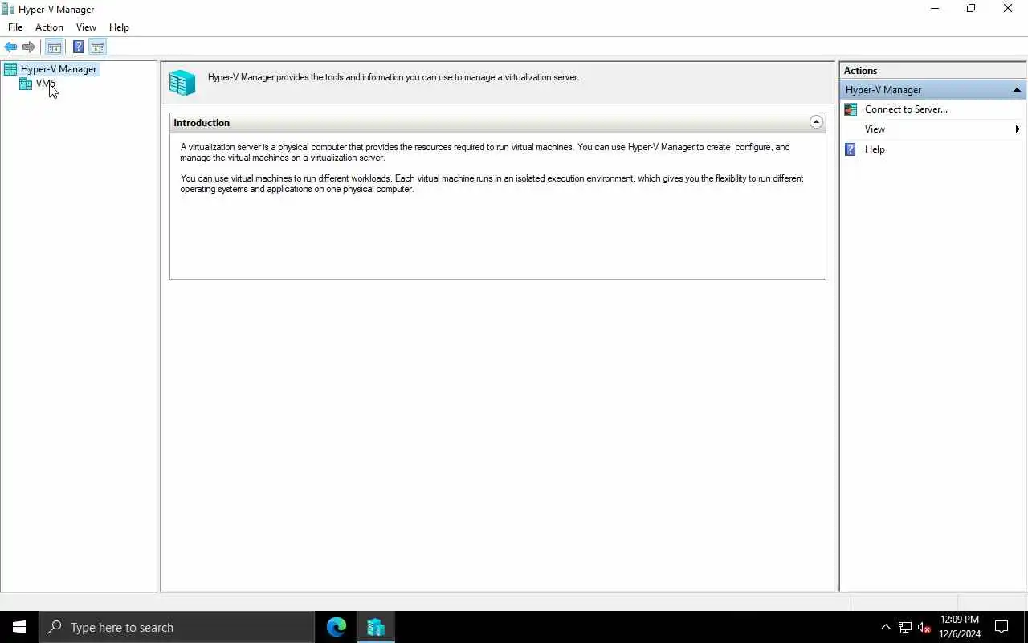This screenshot has height=643, width=1028.
Task: Click the VM5 server icon
Action: (x=26, y=84)
